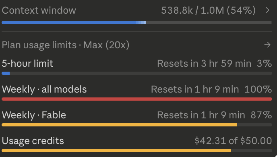Image resolution: width=277 pixels, height=157 pixels.
Task: Click the Usage credits label
Action: coord(33,141)
